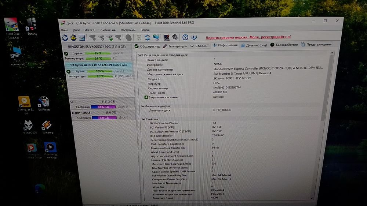Viewport: 367px width, 206px height.
Task: Click the fourth grey disk test toolbar icon
Action: point(118,38)
